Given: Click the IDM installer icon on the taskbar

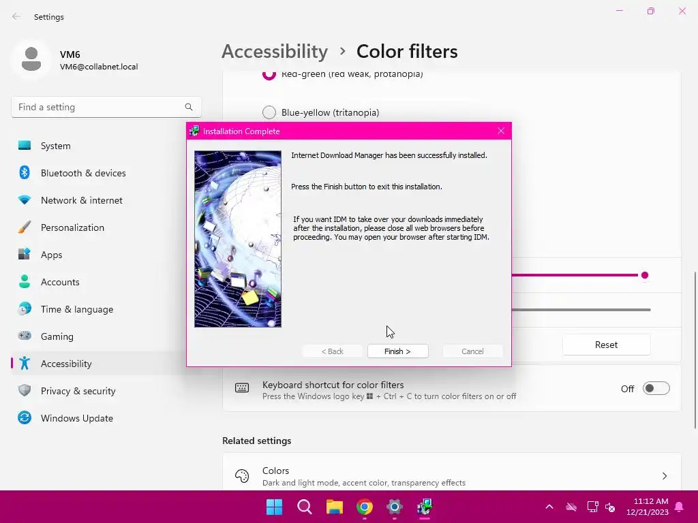Looking at the screenshot, I should pos(425,507).
